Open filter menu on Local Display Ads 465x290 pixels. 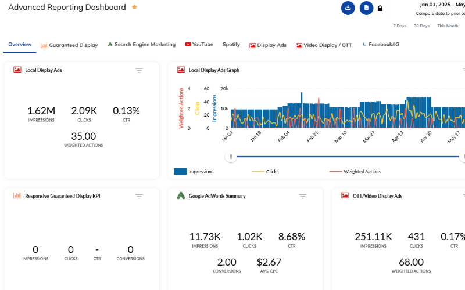139,70
